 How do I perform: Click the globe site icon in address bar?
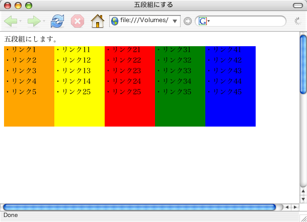[115, 21]
